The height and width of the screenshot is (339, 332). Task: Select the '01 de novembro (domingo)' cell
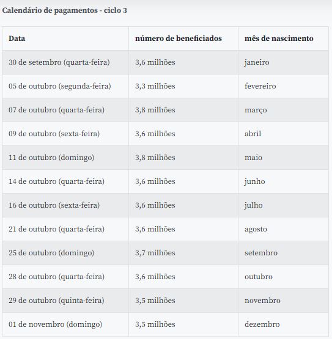pos(65,324)
